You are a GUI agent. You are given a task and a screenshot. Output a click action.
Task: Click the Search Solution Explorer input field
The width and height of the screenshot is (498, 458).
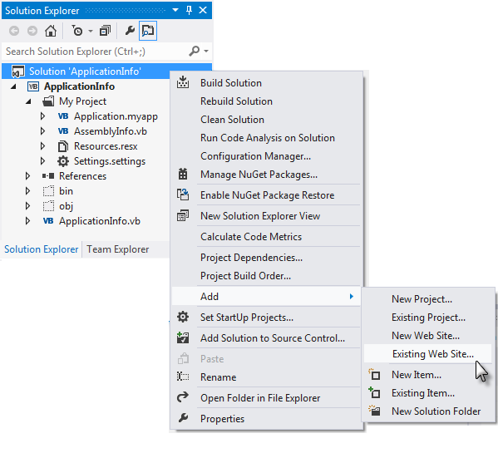pyautogui.click(x=96, y=52)
